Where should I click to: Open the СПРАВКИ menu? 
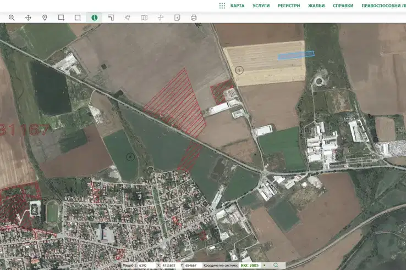point(343,5)
